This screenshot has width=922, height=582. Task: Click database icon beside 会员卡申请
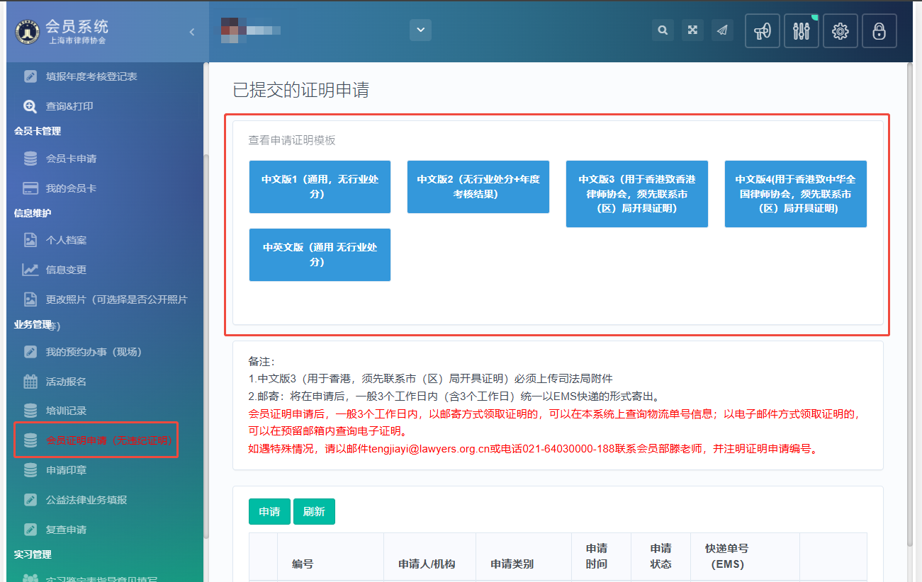30,159
